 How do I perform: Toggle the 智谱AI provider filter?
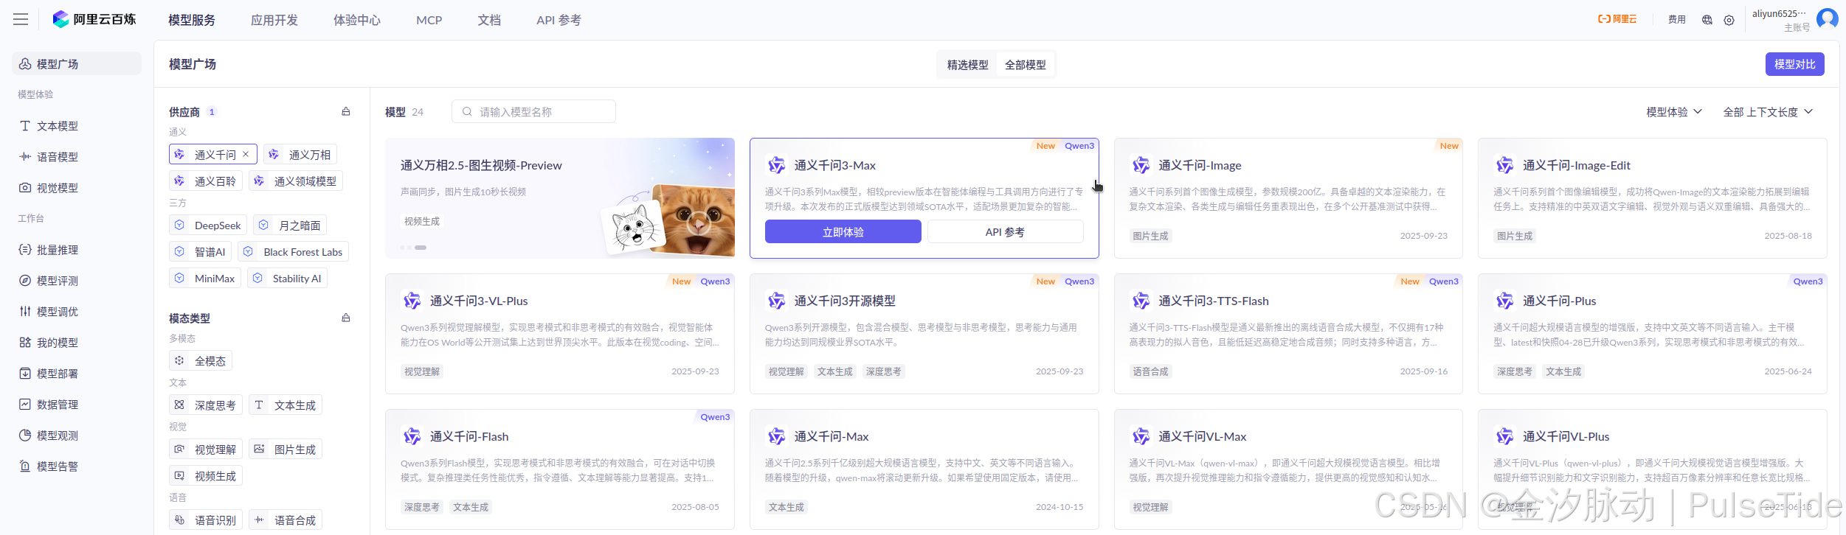pos(200,252)
